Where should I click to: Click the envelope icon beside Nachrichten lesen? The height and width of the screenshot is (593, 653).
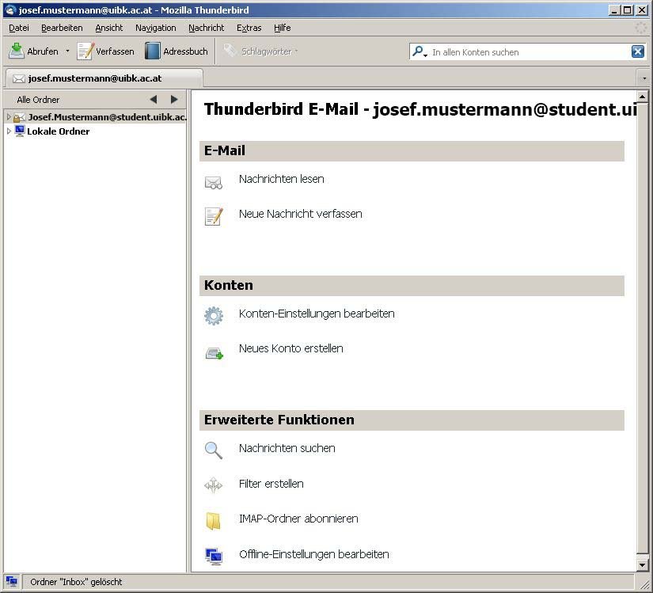(x=213, y=181)
